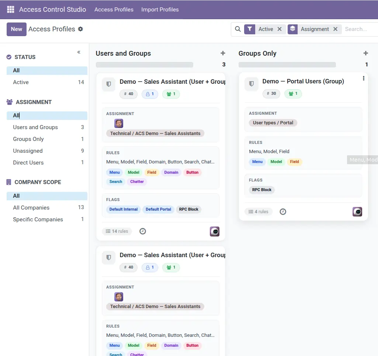The image size is (378, 356).
Task: Click the user avatar in first Assignment section
Action: point(119,124)
